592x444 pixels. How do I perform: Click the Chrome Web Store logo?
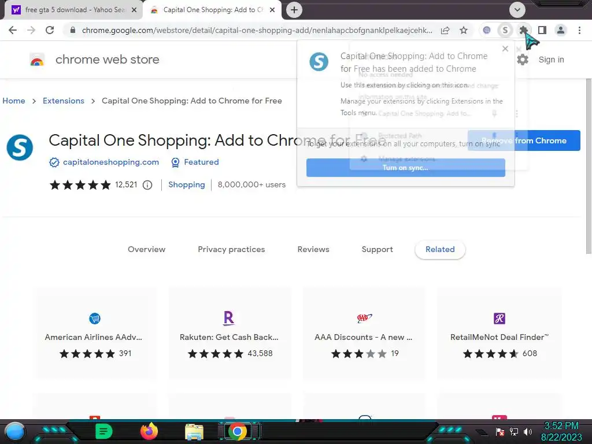tap(37, 60)
